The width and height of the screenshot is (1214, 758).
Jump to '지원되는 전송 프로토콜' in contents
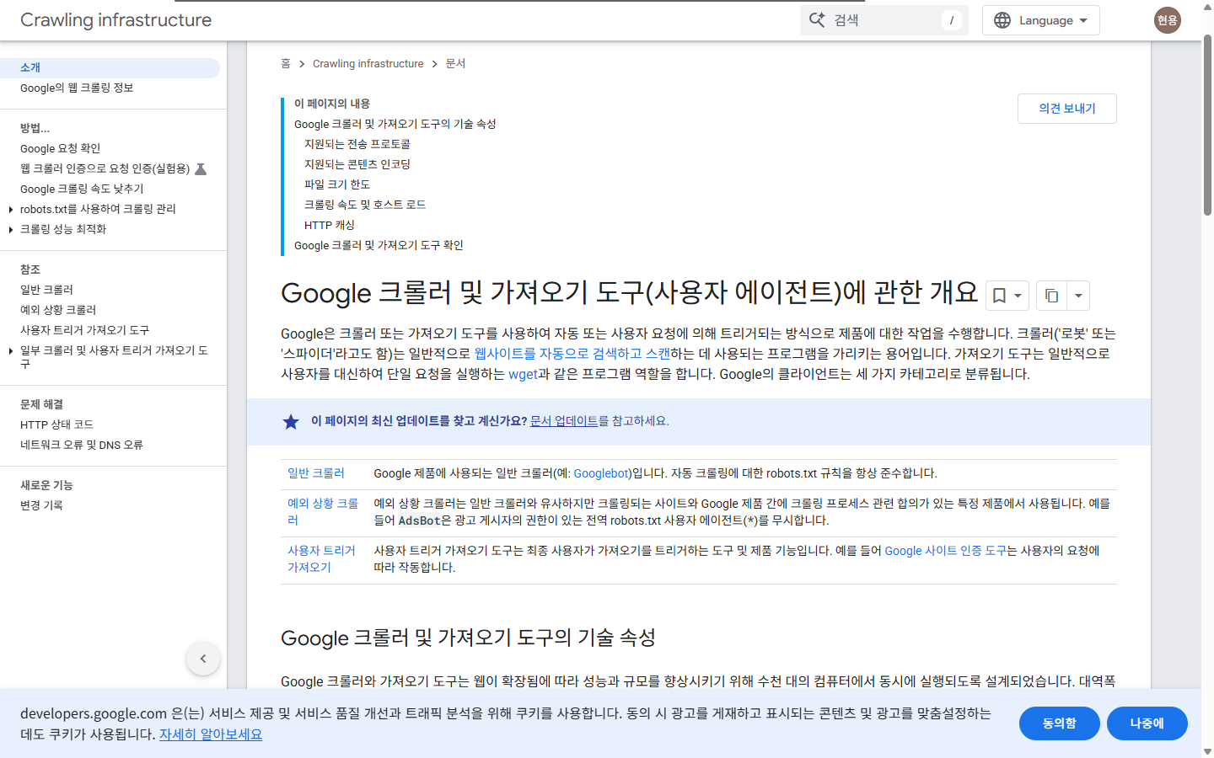click(357, 144)
